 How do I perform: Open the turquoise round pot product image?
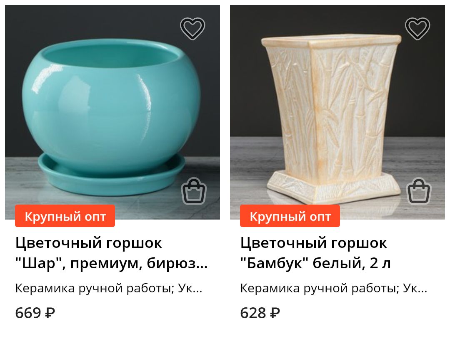pyautogui.click(x=112, y=112)
